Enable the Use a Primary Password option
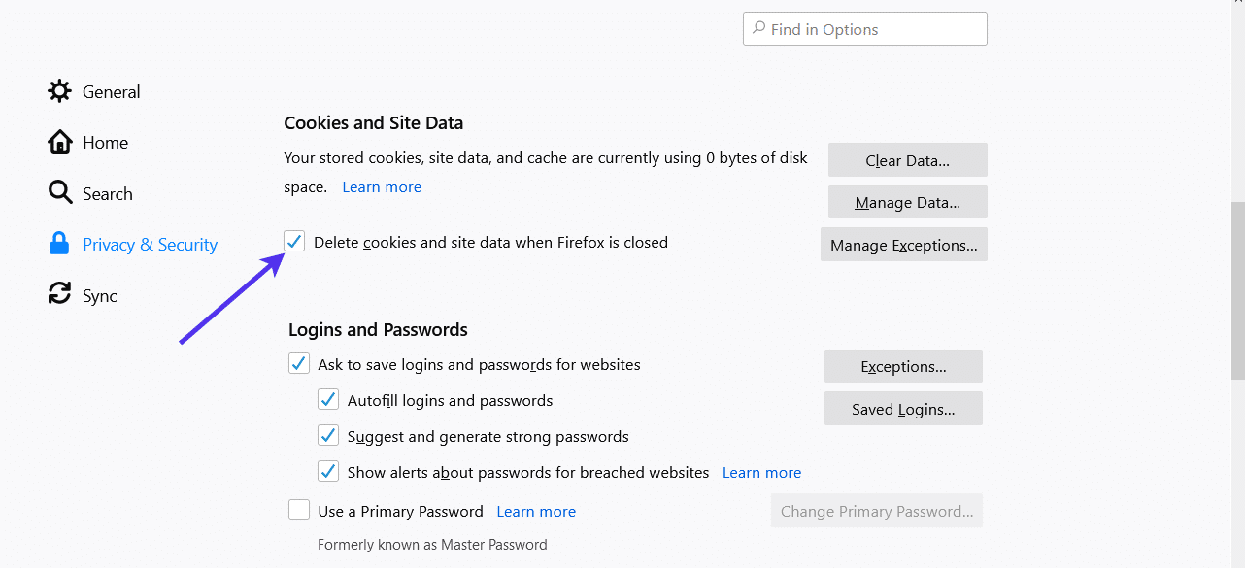The width and height of the screenshot is (1245, 568). click(298, 509)
